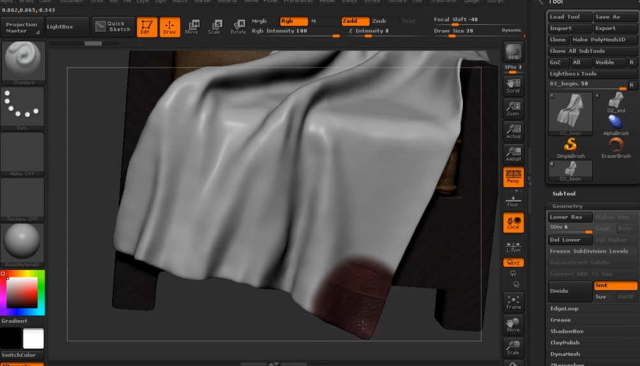
Task: Click the Load Tool button
Action: (570, 17)
